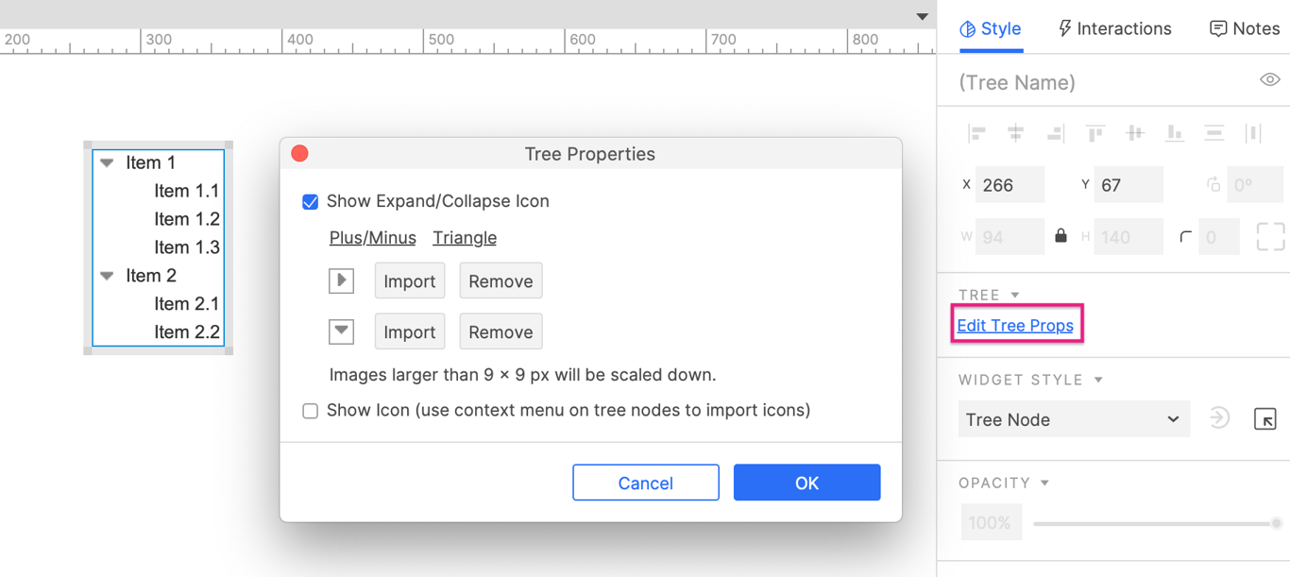The width and height of the screenshot is (1290, 577).
Task: Open the Notes tab
Action: point(1245,28)
